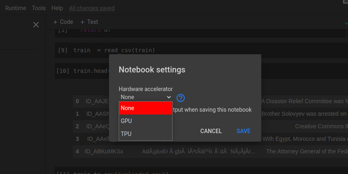Click the ID_ABKuMKSx table row
This screenshot has width=348, height=174.
[104, 152]
